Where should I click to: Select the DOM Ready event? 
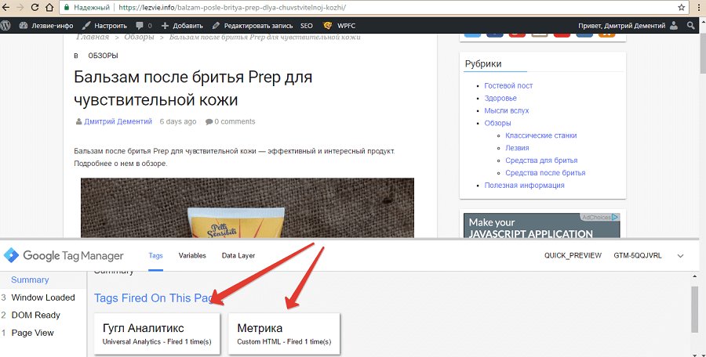point(36,315)
